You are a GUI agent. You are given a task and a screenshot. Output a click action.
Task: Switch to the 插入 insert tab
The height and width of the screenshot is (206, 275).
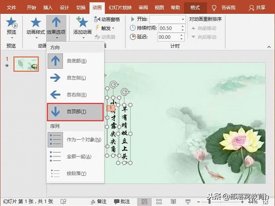coord(48,8)
